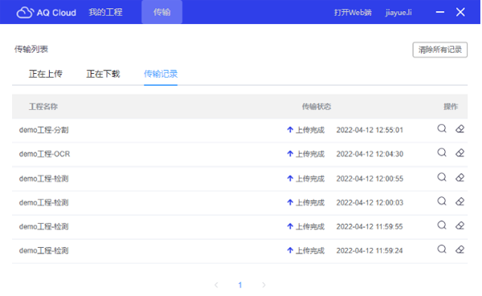Click timestamp 2022-04-12 12:00:03
The width and height of the screenshot is (482, 296).
(370, 202)
